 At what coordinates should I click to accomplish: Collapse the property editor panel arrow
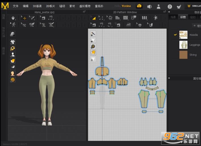point(169,78)
